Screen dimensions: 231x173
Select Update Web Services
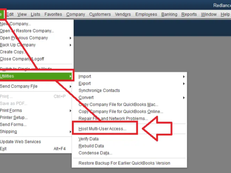[x=20, y=142]
